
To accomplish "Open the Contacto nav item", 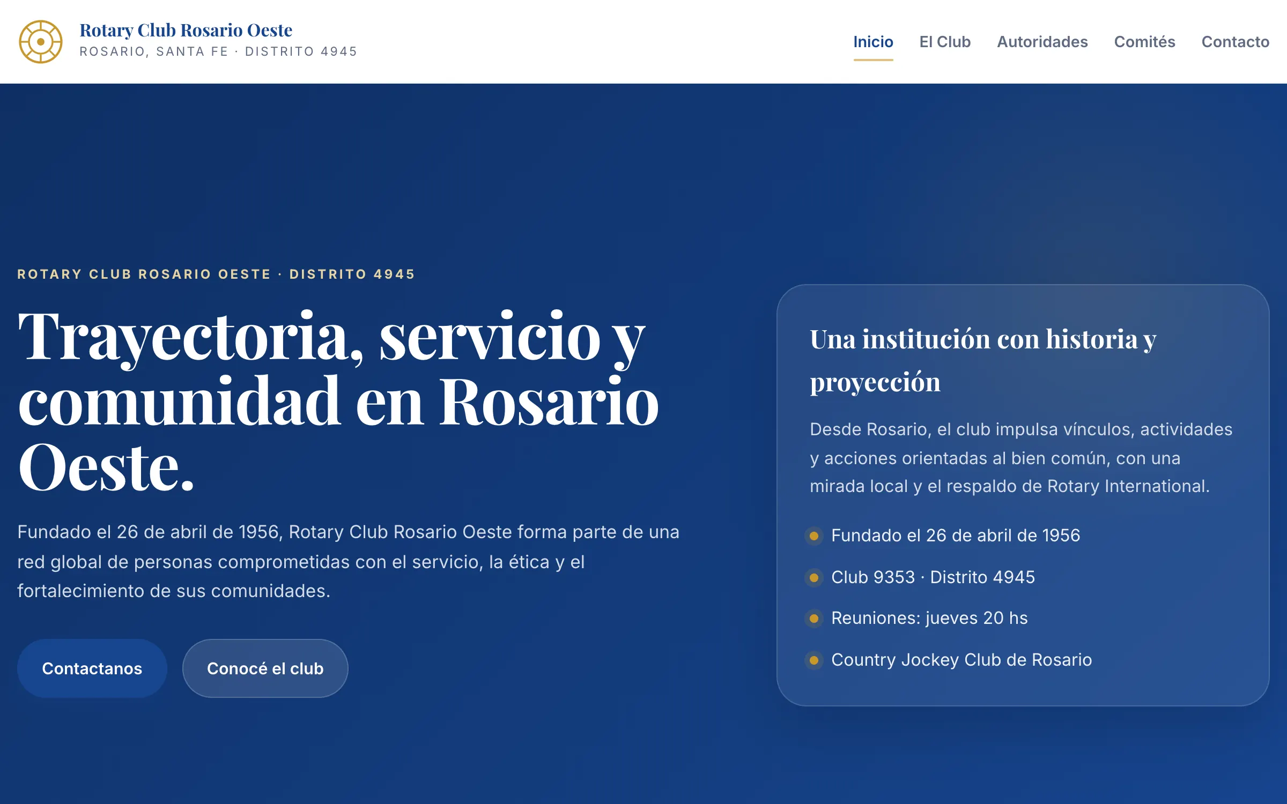I will click(x=1235, y=42).
